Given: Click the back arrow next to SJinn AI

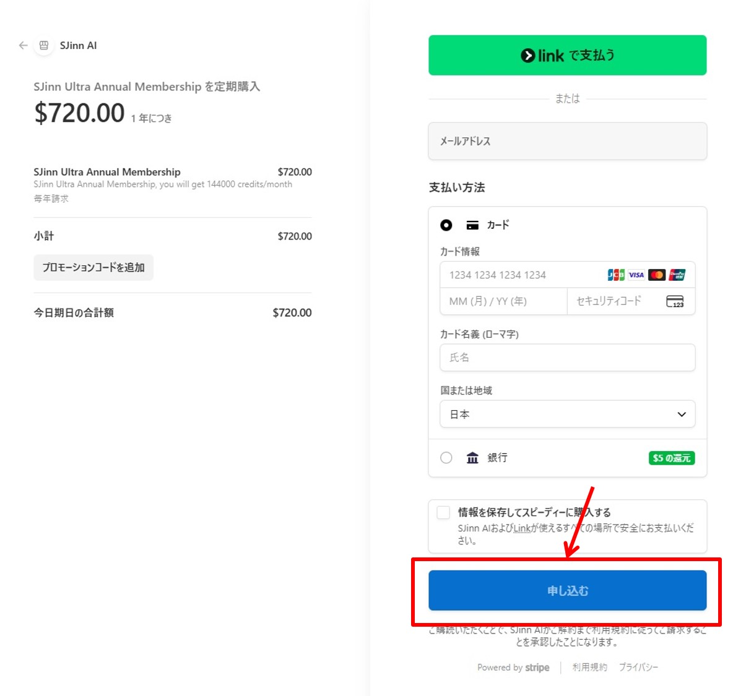Looking at the screenshot, I should pyautogui.click(x=24, y=45).
